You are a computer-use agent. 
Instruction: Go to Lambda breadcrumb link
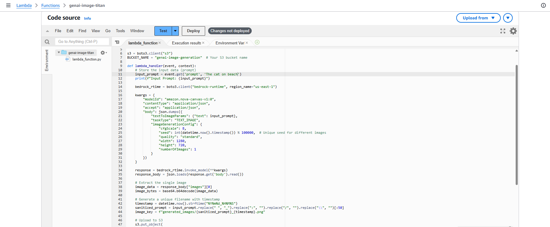pyautogui.click(x=24, y=5)
